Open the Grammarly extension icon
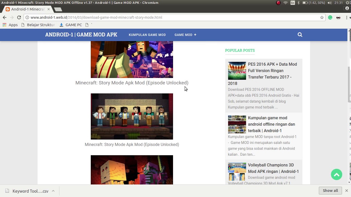 [x=330, y=17]
